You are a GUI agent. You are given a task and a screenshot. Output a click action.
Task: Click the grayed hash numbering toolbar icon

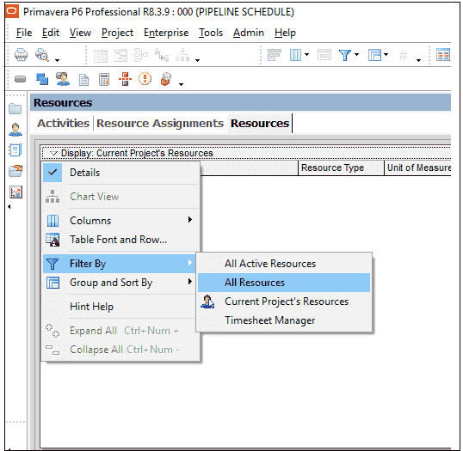(x=403, y=55)
